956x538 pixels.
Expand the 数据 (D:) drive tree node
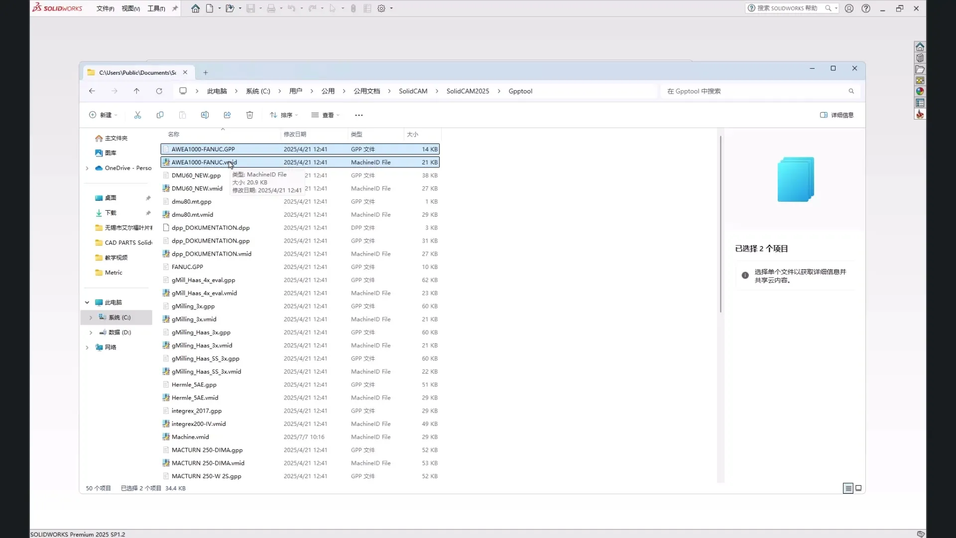pos(91,332)
